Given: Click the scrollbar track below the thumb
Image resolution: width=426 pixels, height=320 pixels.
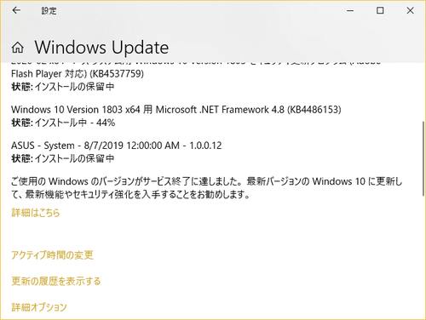Looking at the screenshot, I should point(423,255).
